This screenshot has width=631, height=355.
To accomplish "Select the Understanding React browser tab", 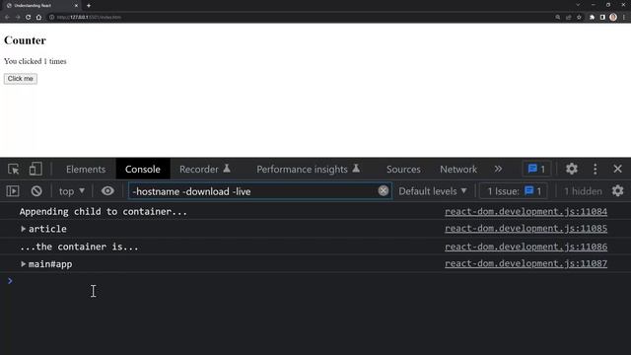I will [x=41, y=6].
